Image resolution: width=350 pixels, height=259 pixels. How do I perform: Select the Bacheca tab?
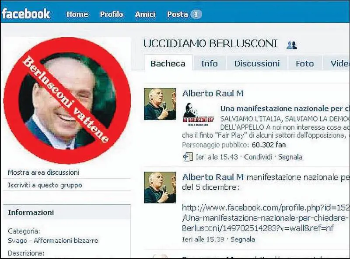pos(168,63)
